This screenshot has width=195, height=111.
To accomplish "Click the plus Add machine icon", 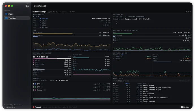I will tap(5, 107).
